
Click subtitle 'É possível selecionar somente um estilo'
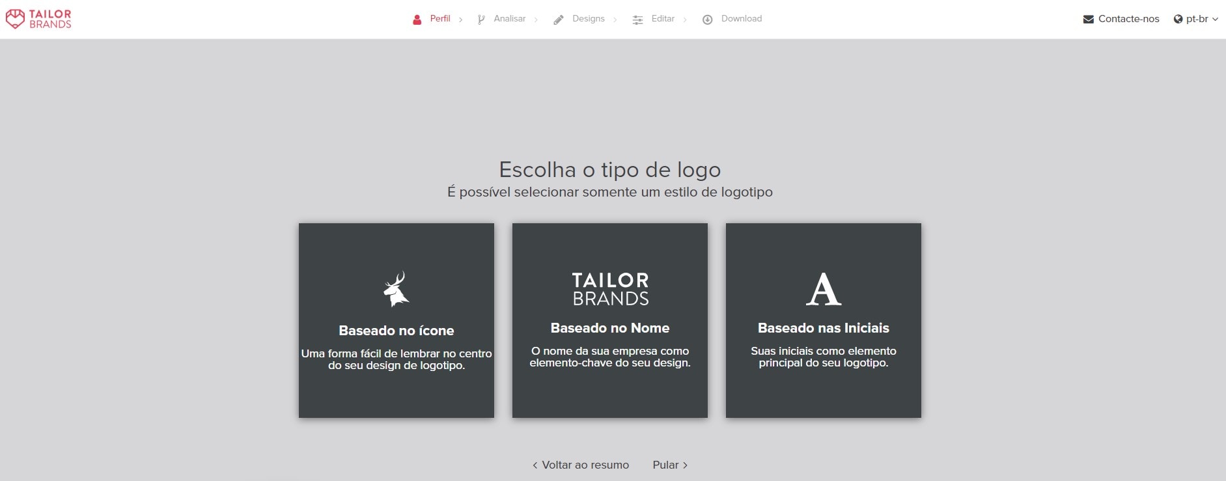[610, 192]
